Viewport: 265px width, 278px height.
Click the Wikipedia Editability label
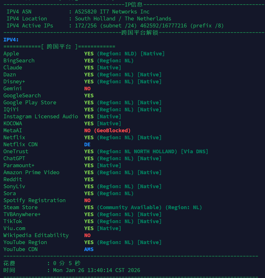coord(36,235)
